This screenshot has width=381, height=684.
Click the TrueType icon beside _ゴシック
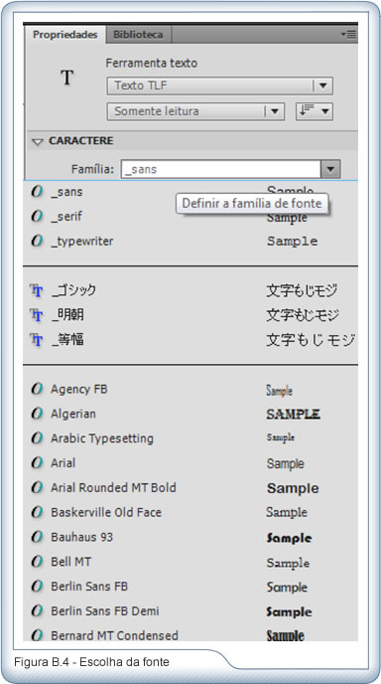(36, 290)
